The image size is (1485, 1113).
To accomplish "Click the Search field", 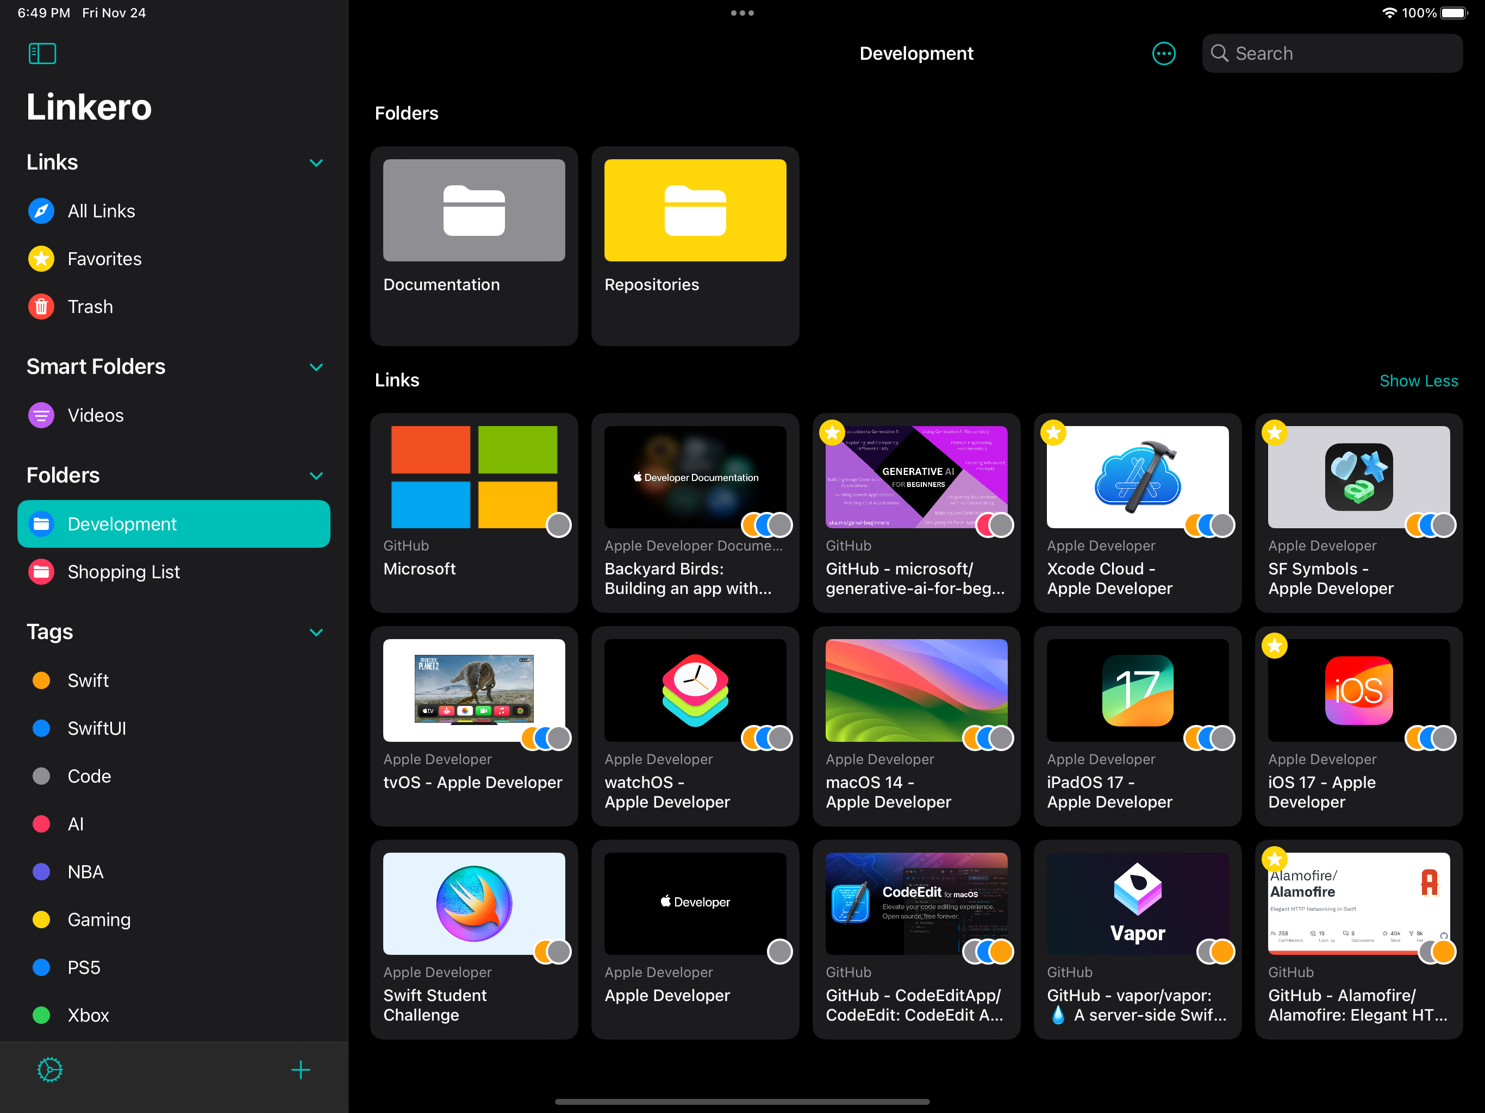I will [1332, 53].
